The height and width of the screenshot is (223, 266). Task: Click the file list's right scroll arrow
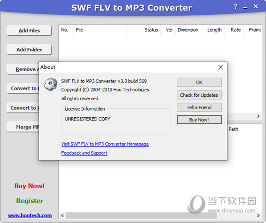(258, 116)
